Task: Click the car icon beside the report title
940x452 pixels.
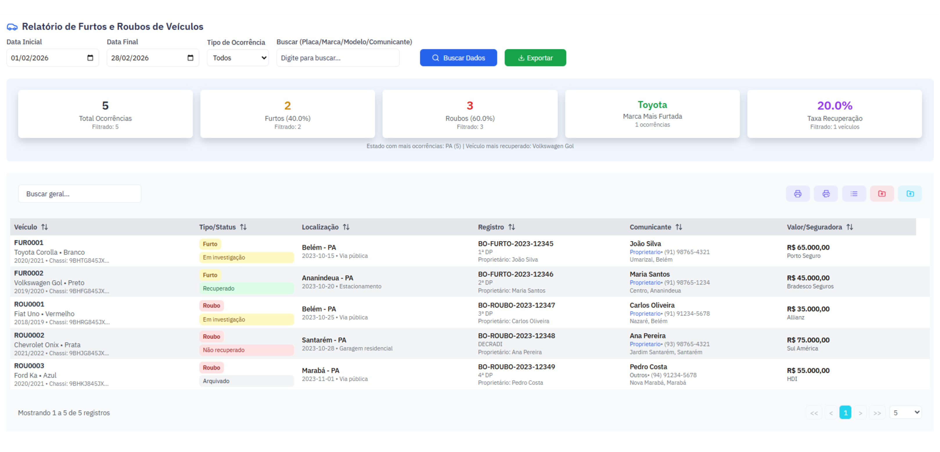Action: coord(12,27)
